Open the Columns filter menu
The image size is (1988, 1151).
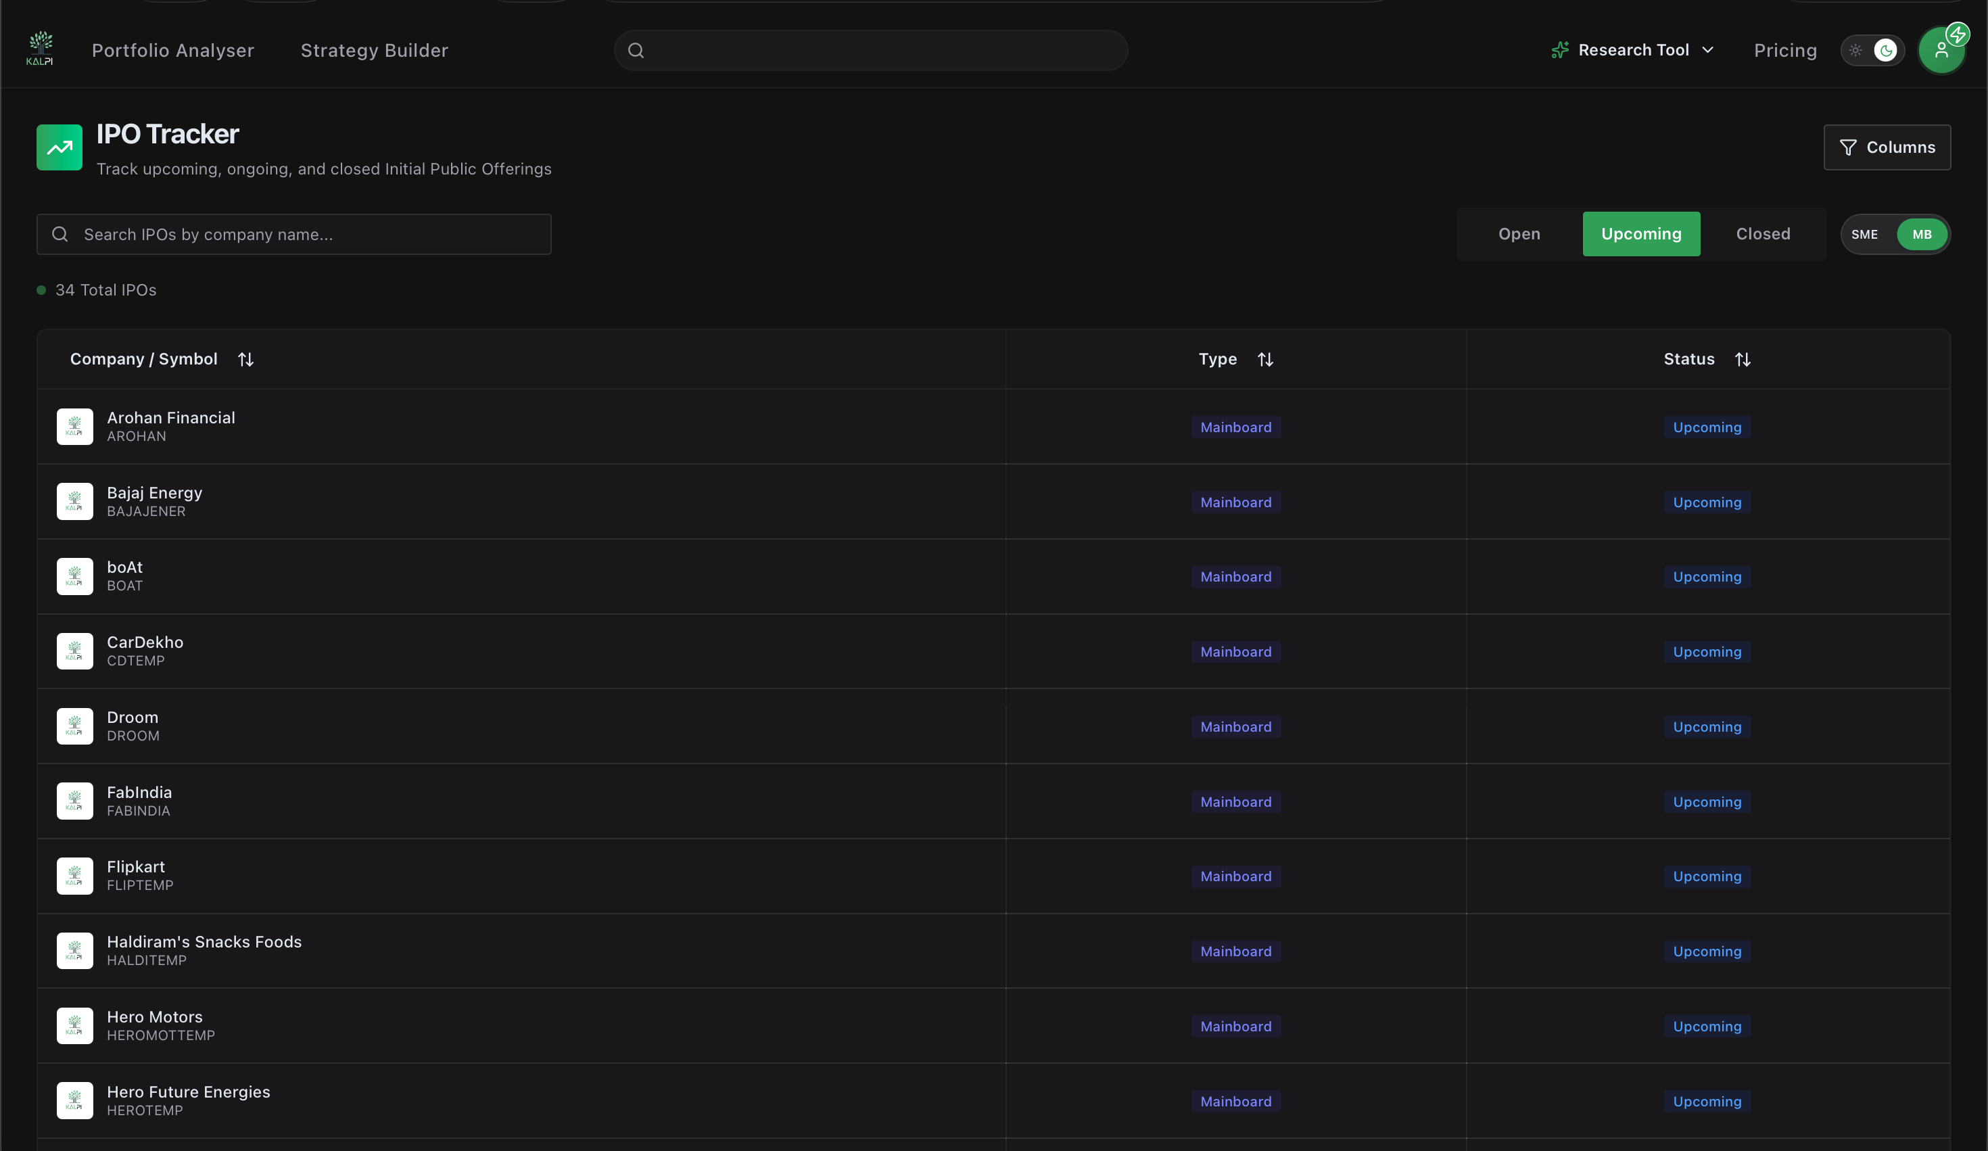[1887, 147]
